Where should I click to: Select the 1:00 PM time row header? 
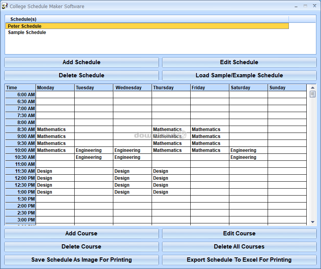coord(20,192)
